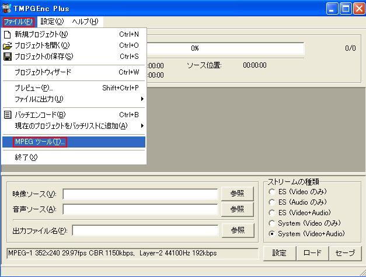Choose System (Video+Audio) radio option
This screenshot has height=277, width=366.
tap(271, 234)
